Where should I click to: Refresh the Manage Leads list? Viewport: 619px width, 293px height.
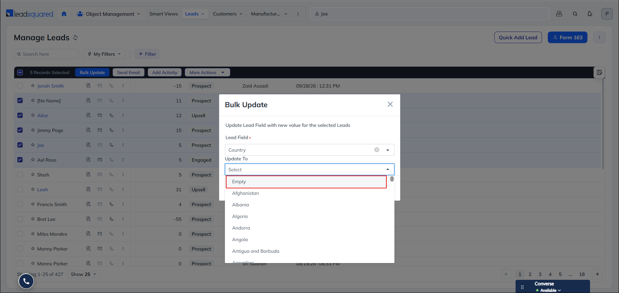tap(75, 38)
